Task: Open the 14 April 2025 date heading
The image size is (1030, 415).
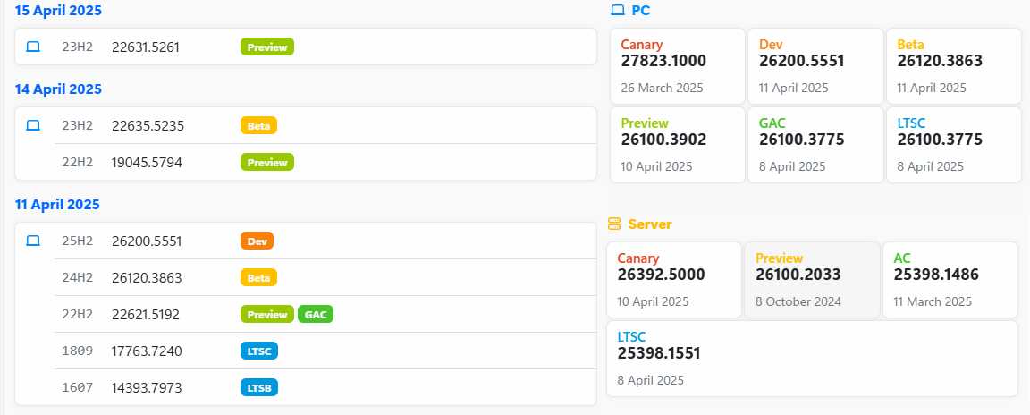Action: point(58,89)
